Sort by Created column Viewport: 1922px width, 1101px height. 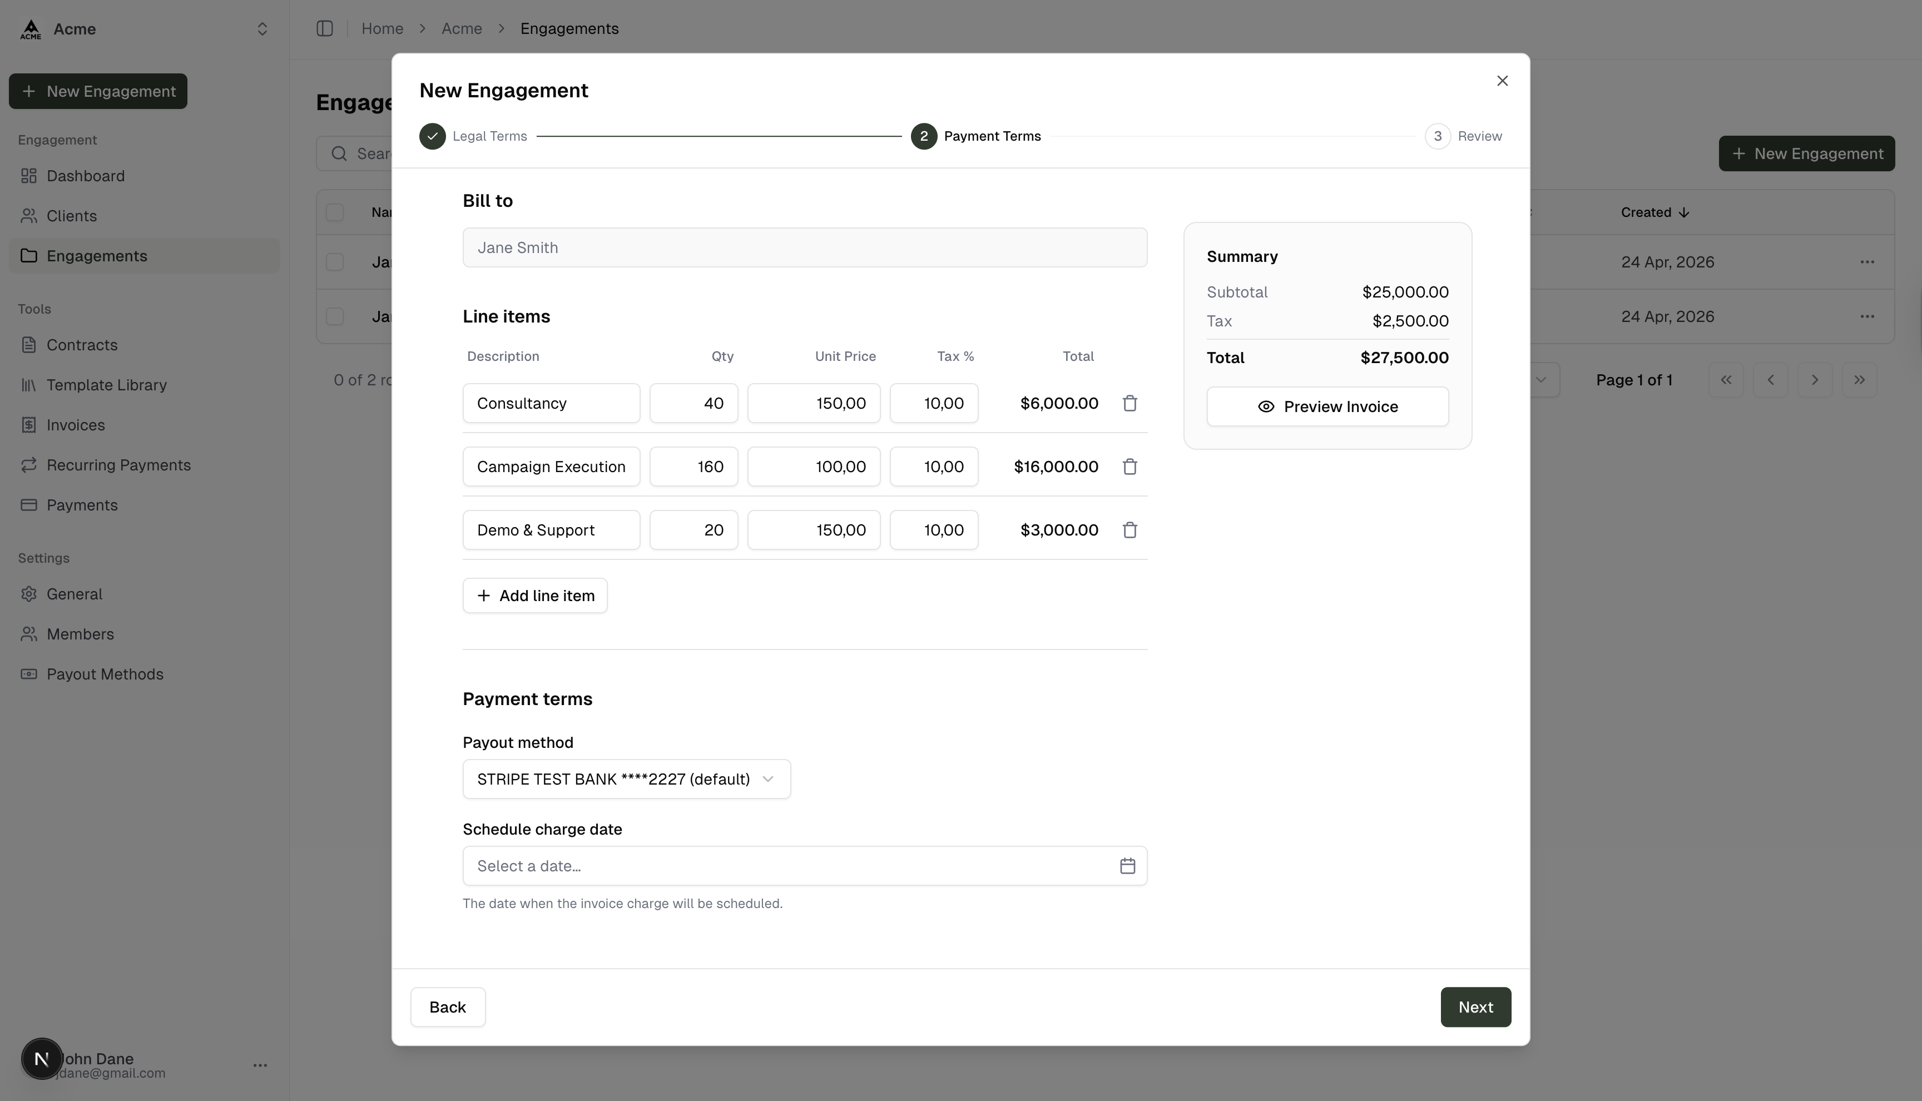coord(1654,212)
